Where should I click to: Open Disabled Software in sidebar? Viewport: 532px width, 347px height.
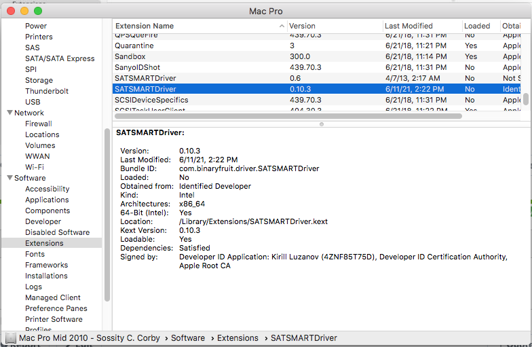click(x=57, y=232)
